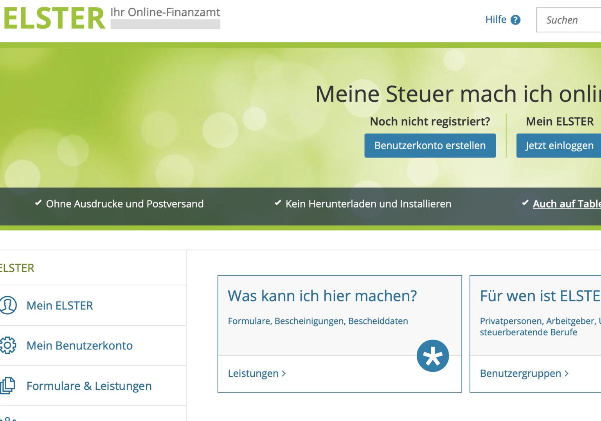601x421 pixels.
Task: Click the Mein ELSTER heading above login
Action: (560, 122)
